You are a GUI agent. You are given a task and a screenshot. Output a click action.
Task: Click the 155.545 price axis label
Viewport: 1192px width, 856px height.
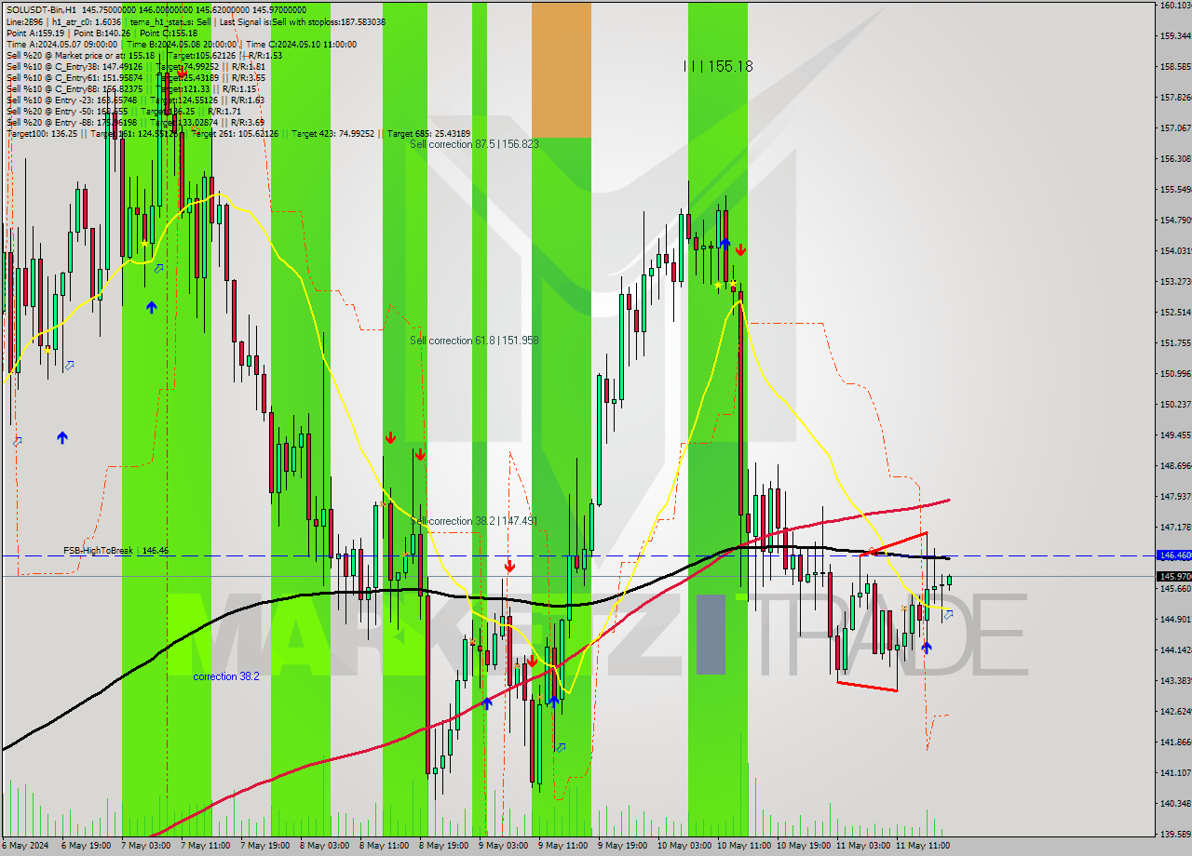(x=1175, y=189)
